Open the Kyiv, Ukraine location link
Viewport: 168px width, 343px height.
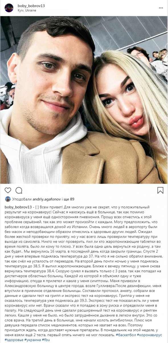[27, 10]
